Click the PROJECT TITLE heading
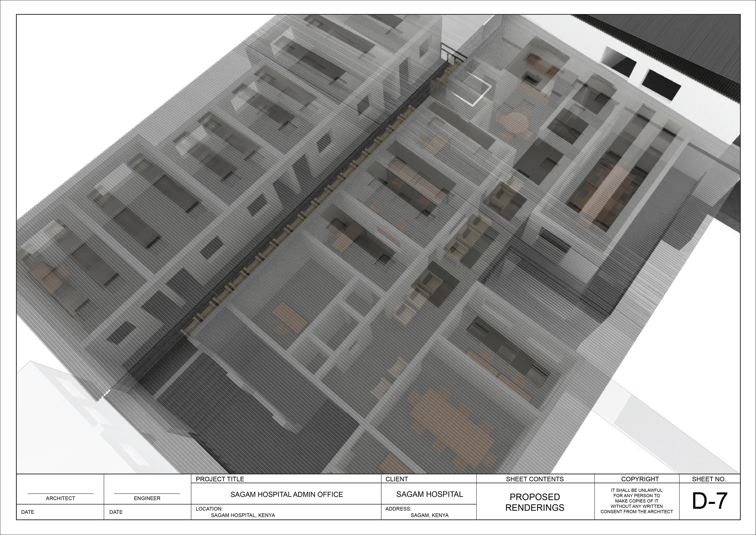Image resolution: width=756 pixels, height=535 pixels. pyautogui.click(x=220, y=479)
